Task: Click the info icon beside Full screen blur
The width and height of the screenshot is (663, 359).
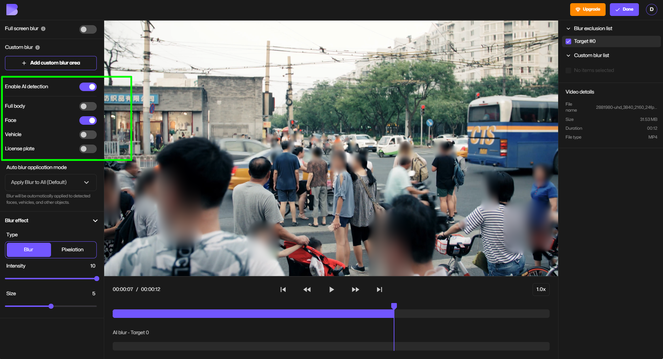Action: tap(44, 29)
